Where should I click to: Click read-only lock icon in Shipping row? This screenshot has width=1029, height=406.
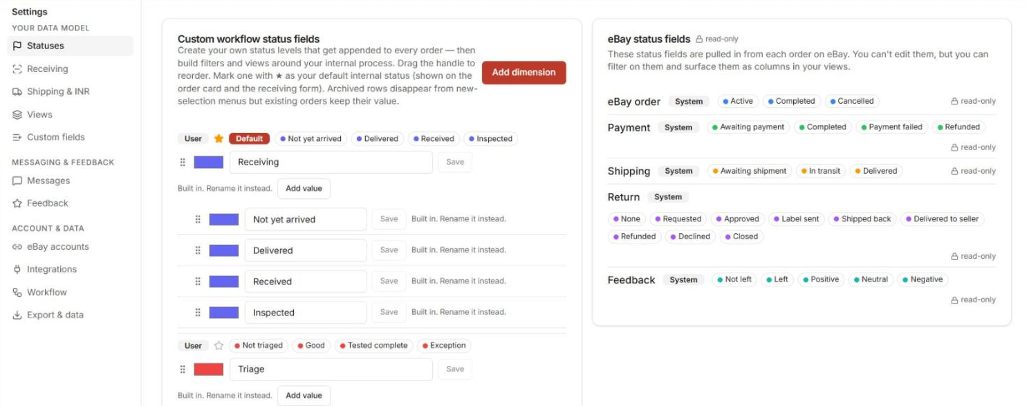pos(954,171)
